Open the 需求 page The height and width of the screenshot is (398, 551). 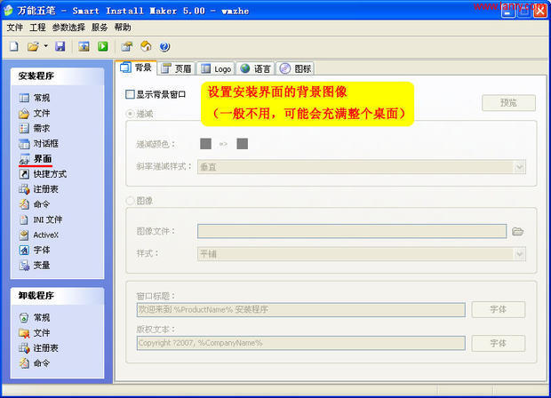tap(35, 128)
